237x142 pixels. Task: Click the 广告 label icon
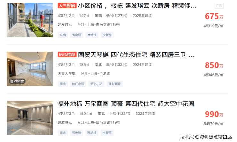(x=219, y=6)
